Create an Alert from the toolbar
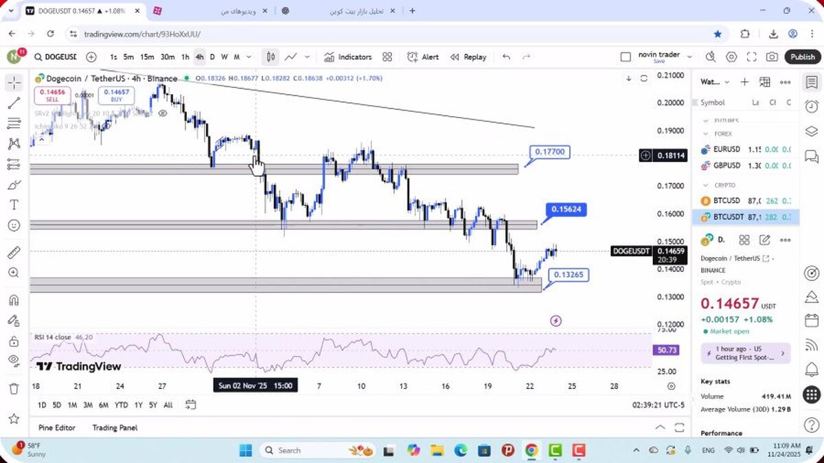The width and height of the screenshot is (824, 463). point(423,57)
